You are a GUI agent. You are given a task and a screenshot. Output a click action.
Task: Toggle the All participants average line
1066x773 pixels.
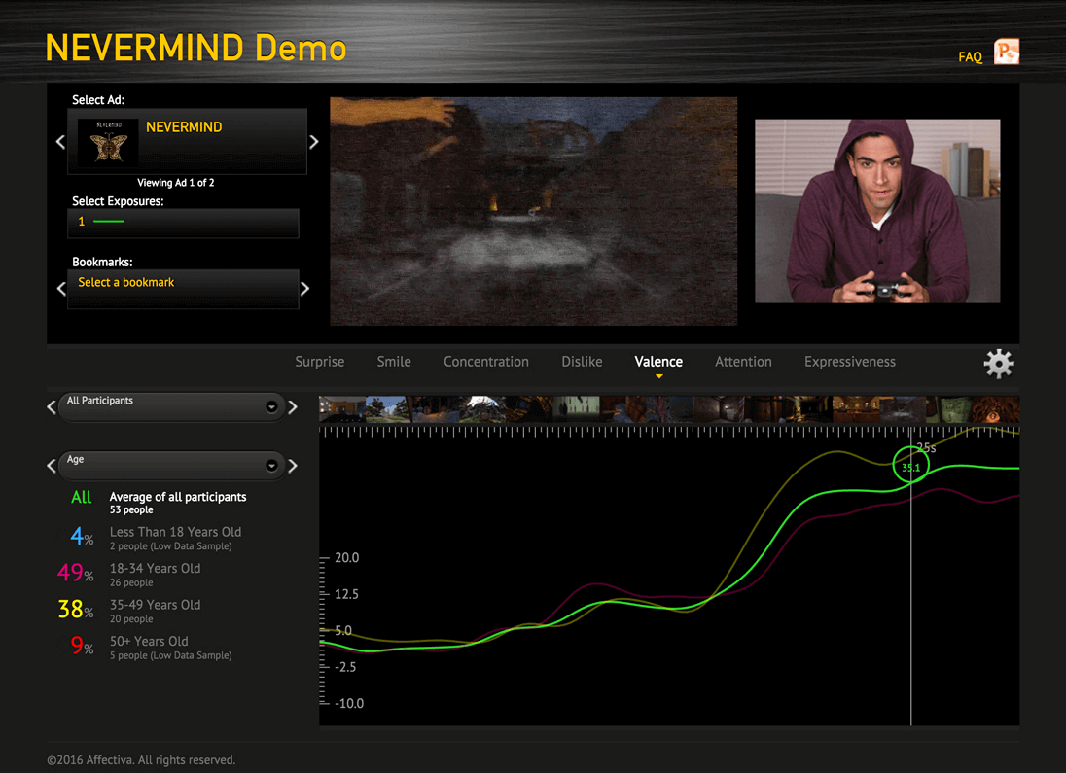(x=159, y=502)
